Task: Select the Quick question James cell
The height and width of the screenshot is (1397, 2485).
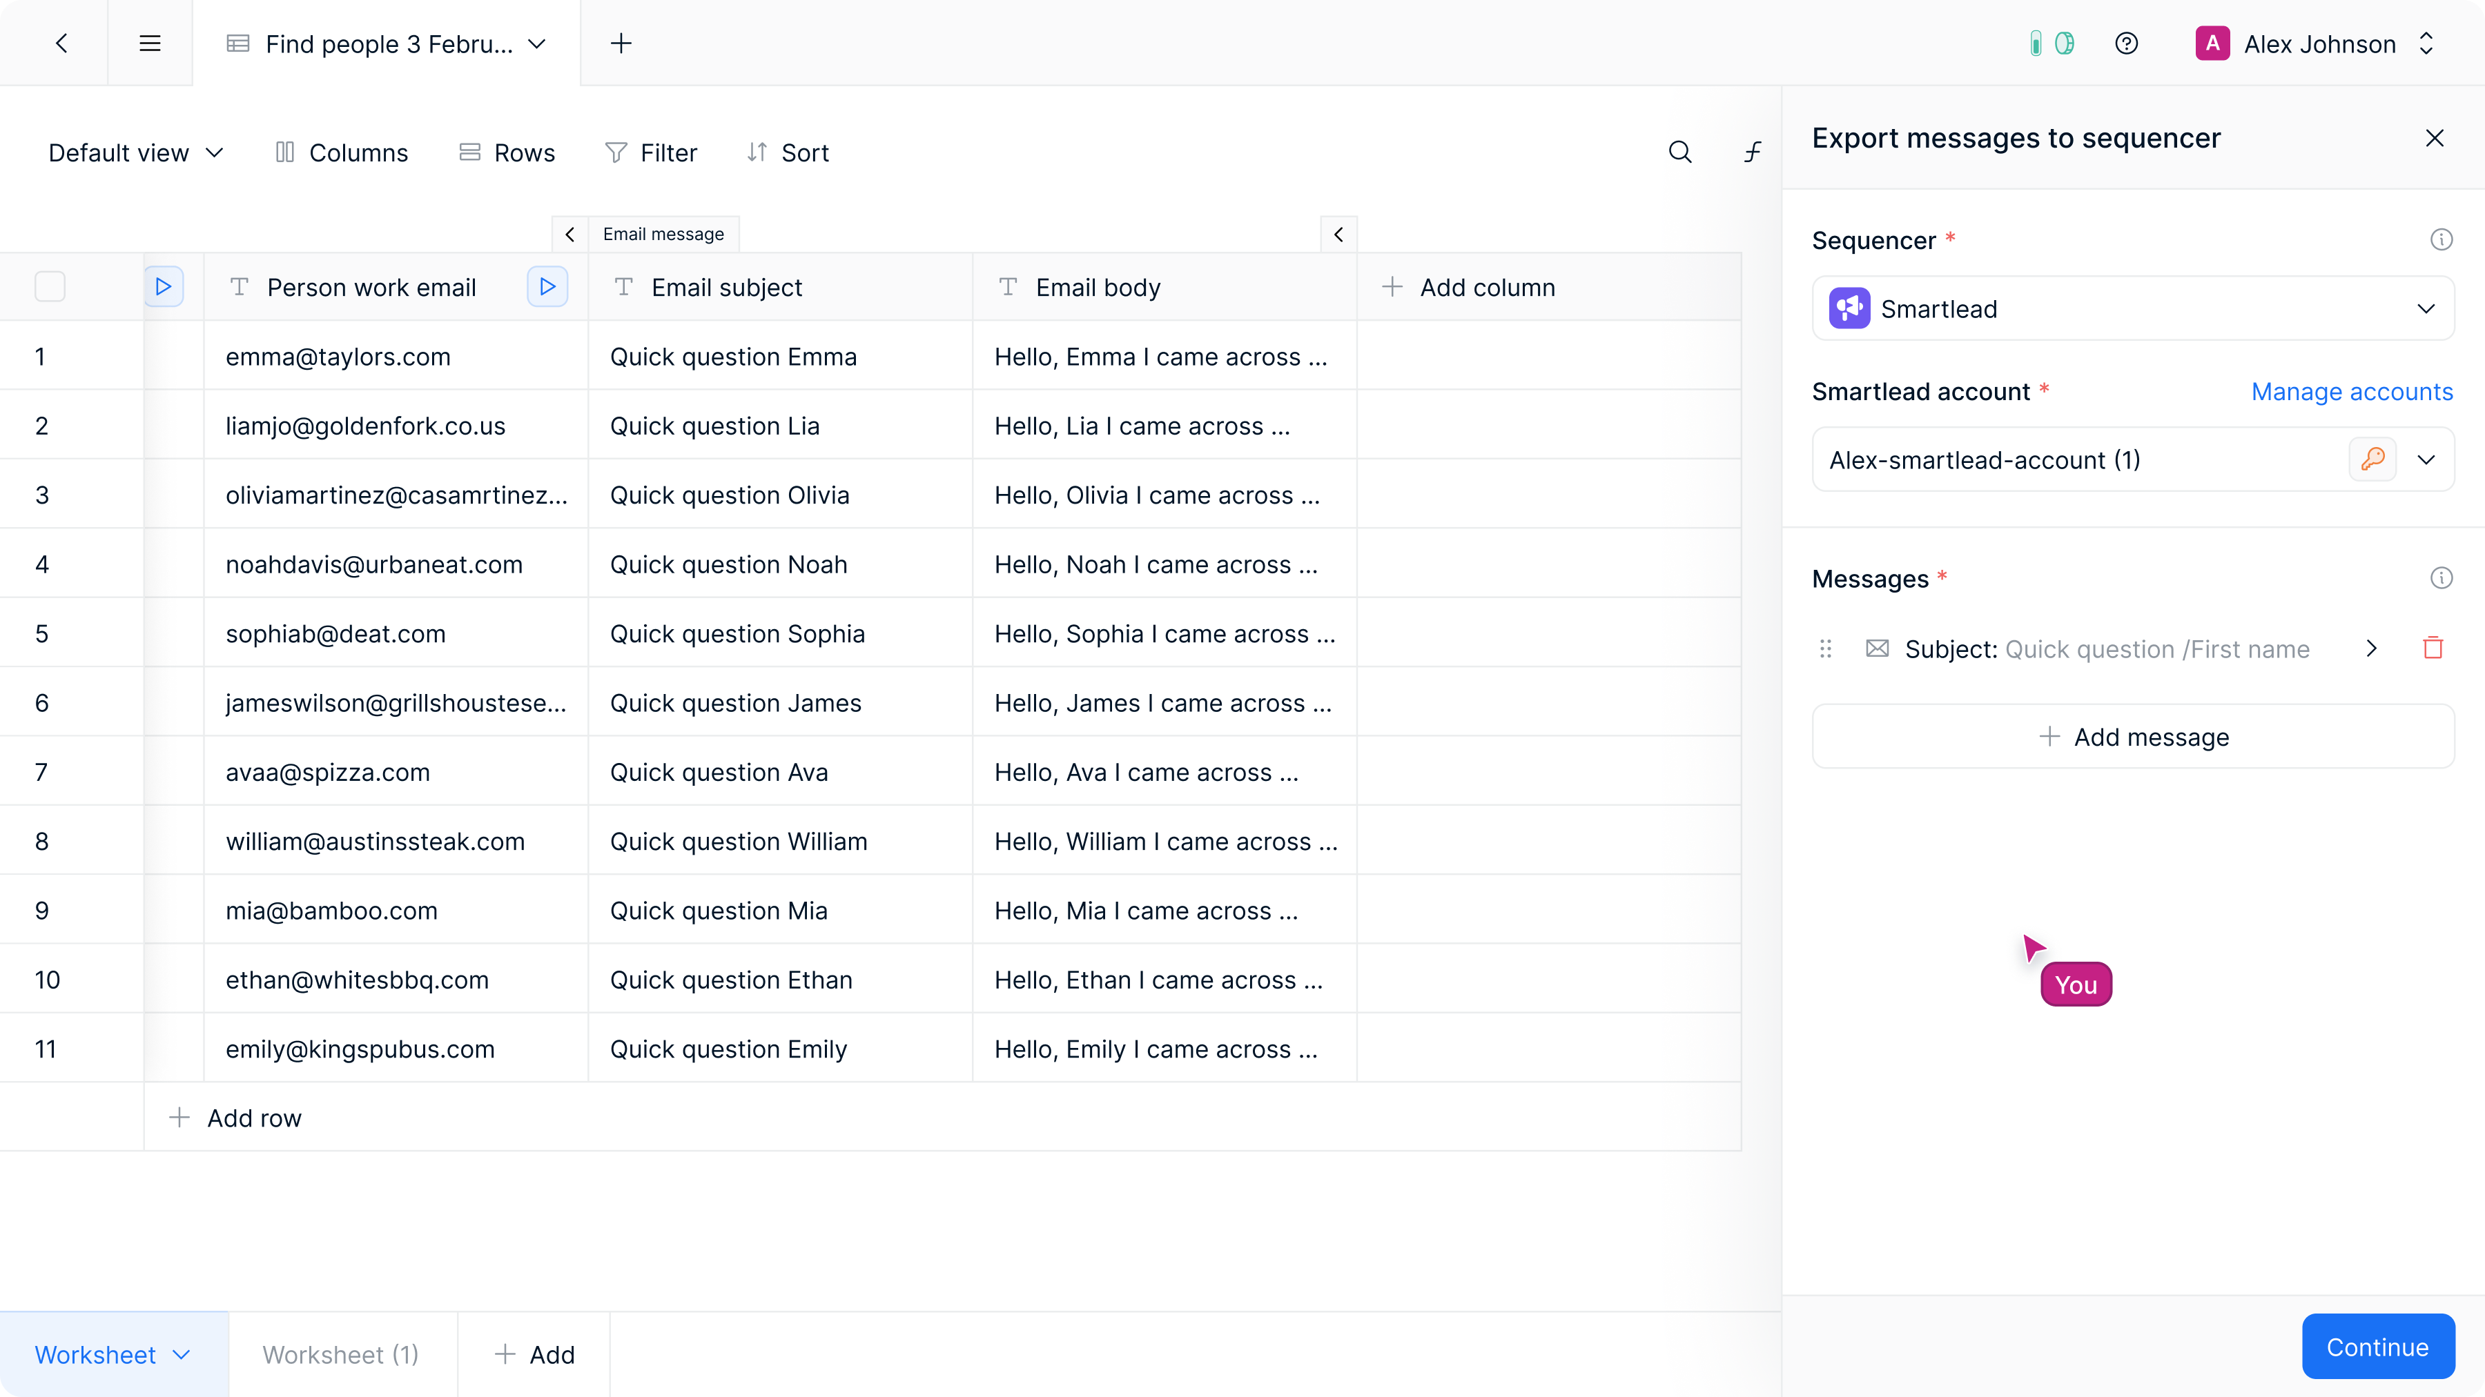Action: 779,703
